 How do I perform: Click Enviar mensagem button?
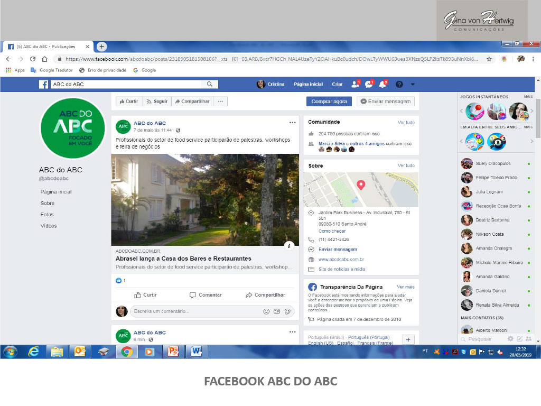[385, 101]
